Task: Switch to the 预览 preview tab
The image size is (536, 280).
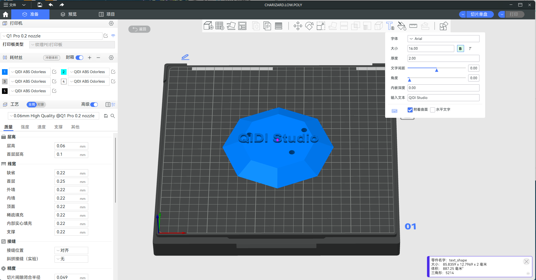Action: tap(69, 14)
